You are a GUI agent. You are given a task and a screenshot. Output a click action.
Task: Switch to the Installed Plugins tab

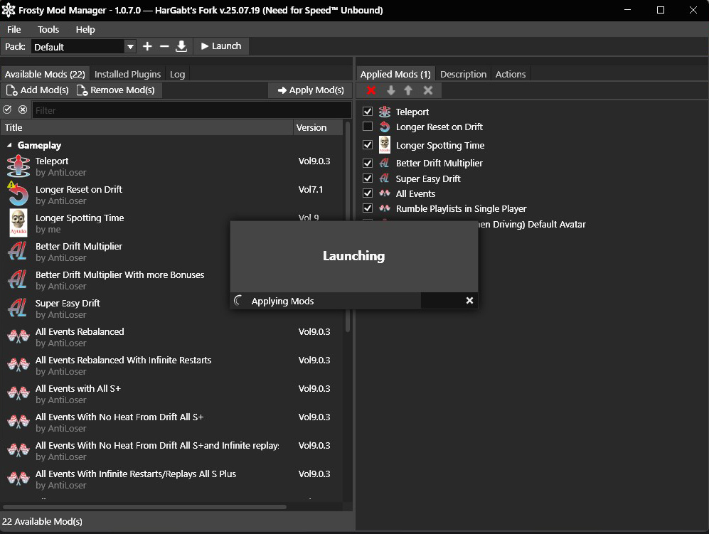pos(127,74)
